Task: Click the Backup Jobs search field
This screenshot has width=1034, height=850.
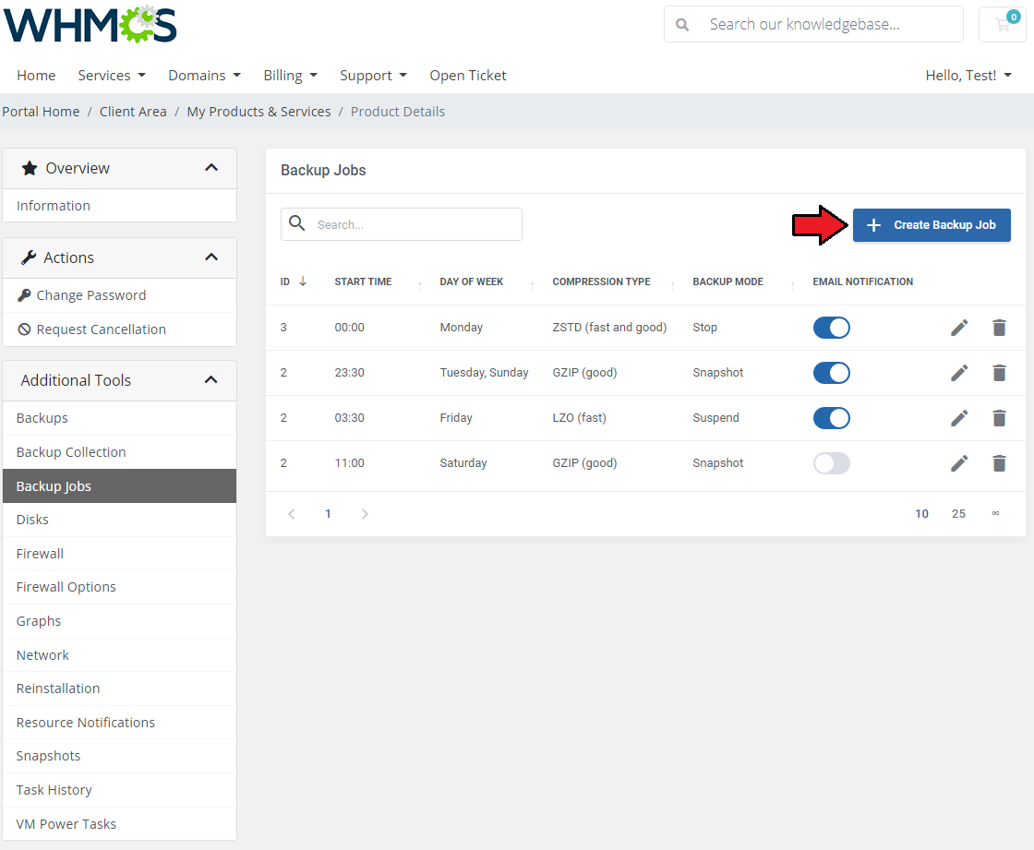Action: [x=402, y=224]
